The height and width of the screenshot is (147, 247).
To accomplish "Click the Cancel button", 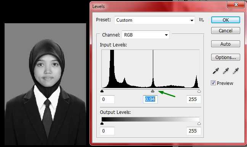I will tap(226, 30).
